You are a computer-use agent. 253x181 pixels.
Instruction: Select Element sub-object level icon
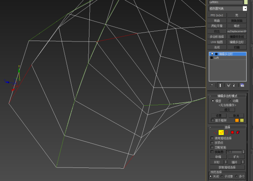pyautogui.click(x=238, y=132)
